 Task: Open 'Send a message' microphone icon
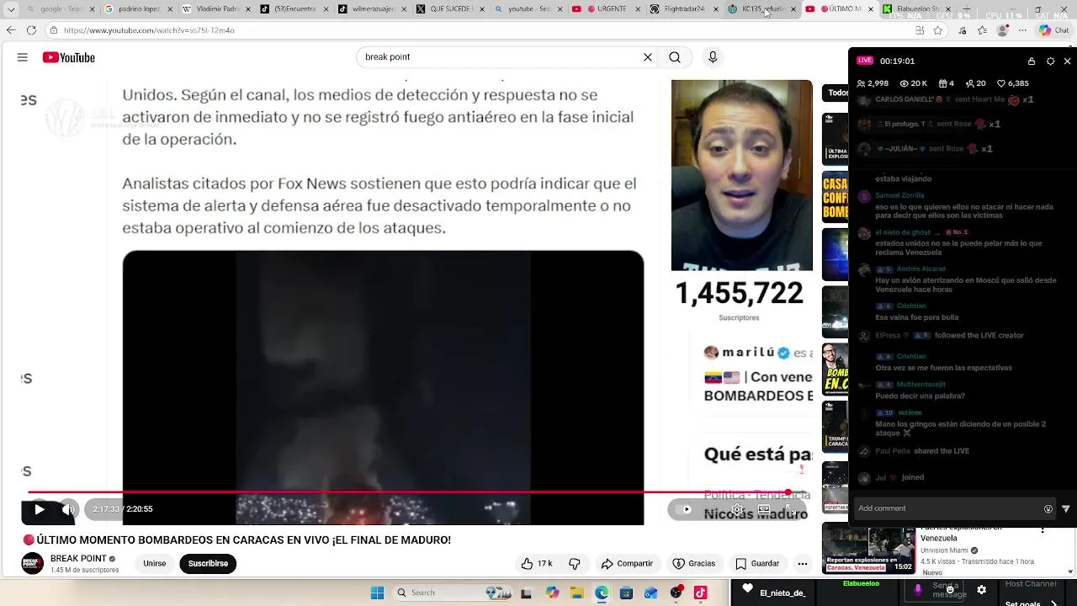[x=918, y=589]
